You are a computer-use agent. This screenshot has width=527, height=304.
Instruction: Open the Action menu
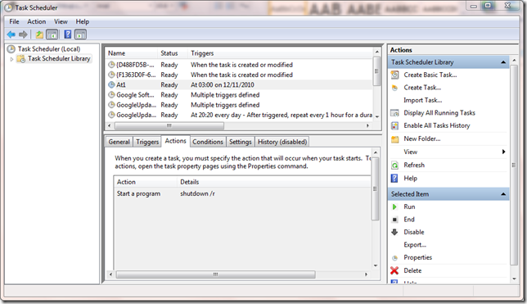tap(37, 21)
